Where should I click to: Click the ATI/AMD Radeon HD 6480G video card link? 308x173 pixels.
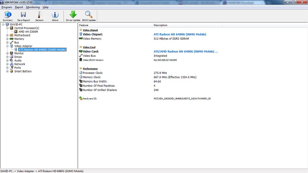186,51
